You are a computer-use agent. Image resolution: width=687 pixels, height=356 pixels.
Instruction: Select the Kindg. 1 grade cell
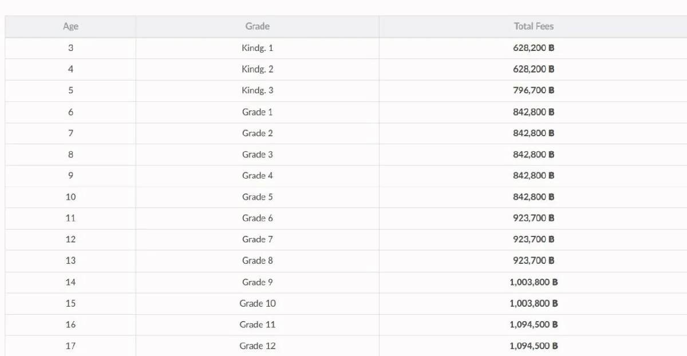point(257,48)
